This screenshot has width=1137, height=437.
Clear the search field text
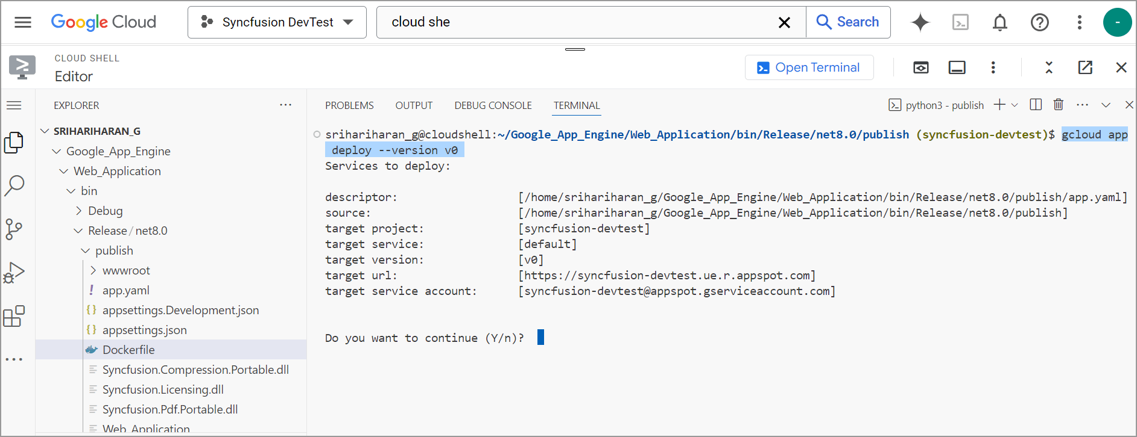coord(784,22)
